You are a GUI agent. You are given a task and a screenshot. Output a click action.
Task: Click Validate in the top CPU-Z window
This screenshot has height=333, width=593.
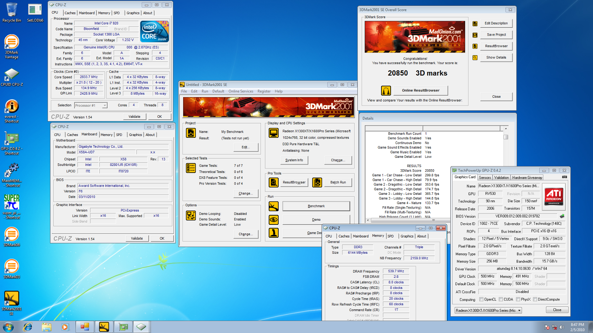click(135, 116)
